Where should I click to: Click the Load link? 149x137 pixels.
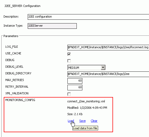click(x=71, y=121)
